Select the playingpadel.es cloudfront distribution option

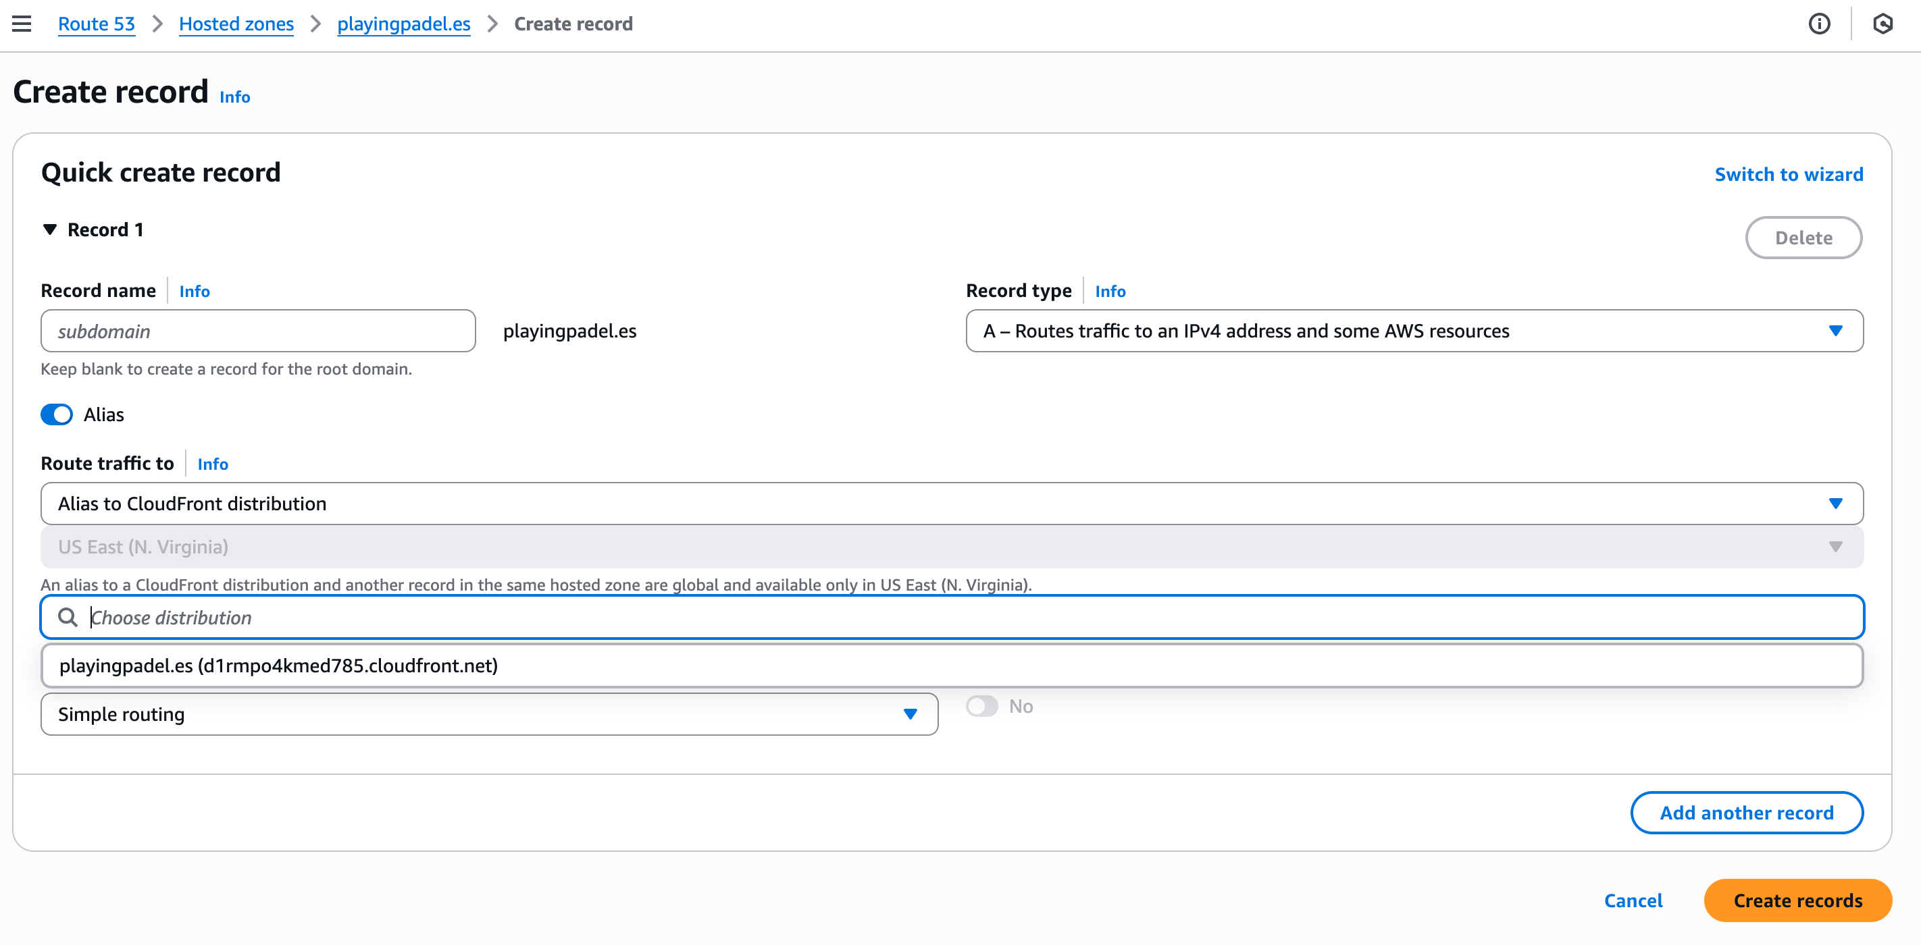278,666
